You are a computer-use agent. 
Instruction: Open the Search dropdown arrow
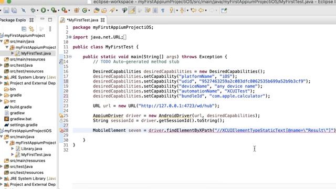click(x=117, y=10)
